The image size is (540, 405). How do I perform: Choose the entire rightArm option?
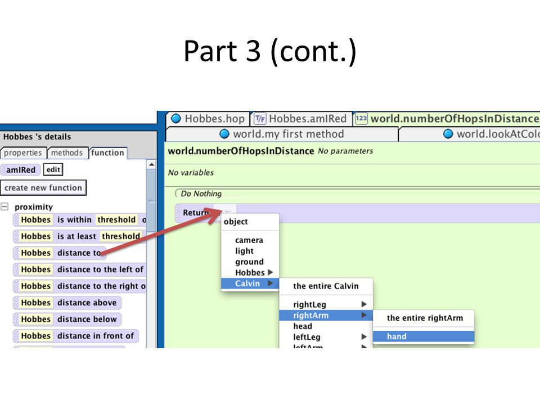tap(424, 318)
